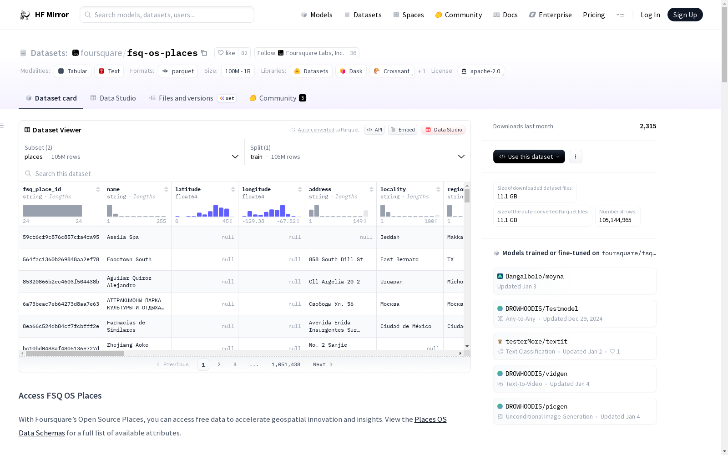Click the Bangalbolo/moyna model avatar
Screen dimensions: 728x455
(x=500, y=276)
